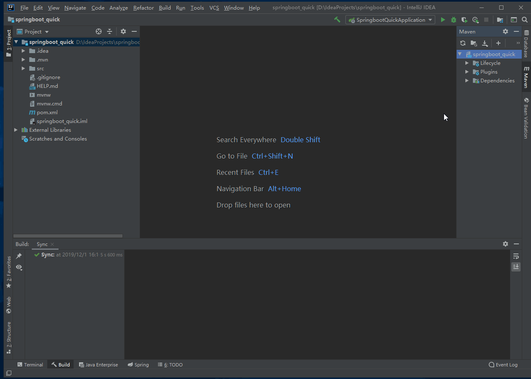
Task: Hide the Maven panel with minus icon
Action: point(516,31)
